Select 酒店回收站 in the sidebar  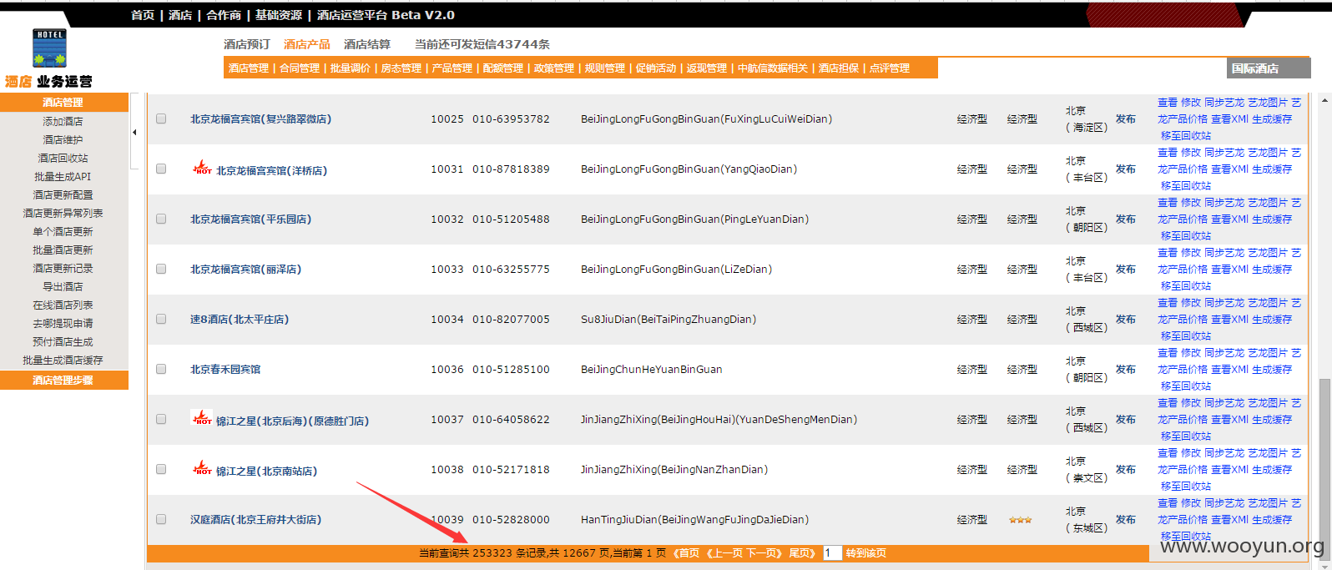coord(63,158)
